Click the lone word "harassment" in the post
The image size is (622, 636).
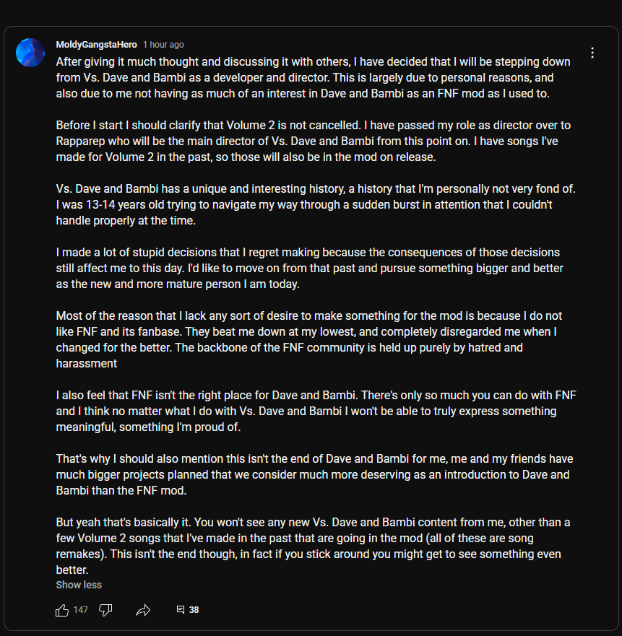pyautogui.click(x=87, y=364)
